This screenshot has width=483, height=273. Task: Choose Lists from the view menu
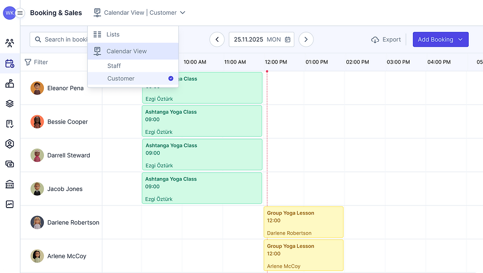(x=113, y=34)
